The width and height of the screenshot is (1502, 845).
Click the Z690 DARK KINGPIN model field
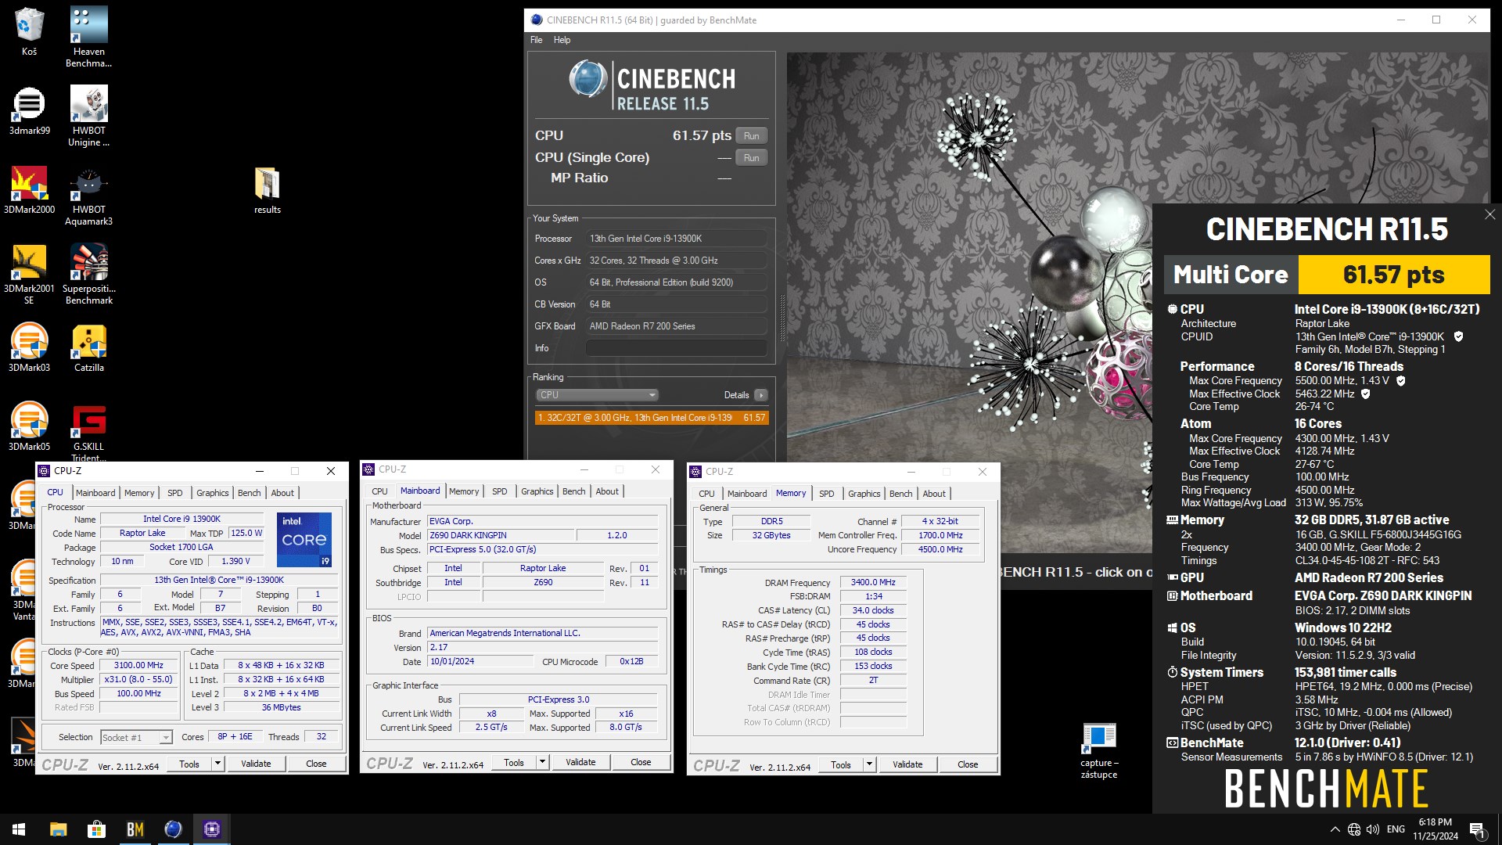point(501,536)
